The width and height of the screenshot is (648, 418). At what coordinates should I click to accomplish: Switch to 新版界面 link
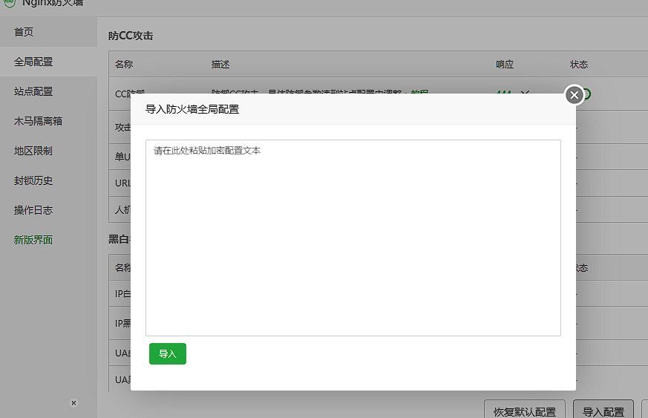(x=33, y=240)
